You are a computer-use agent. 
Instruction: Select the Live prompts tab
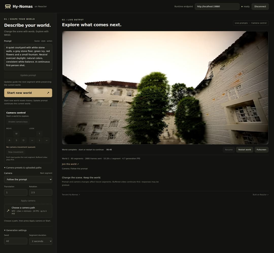point(241,23)
